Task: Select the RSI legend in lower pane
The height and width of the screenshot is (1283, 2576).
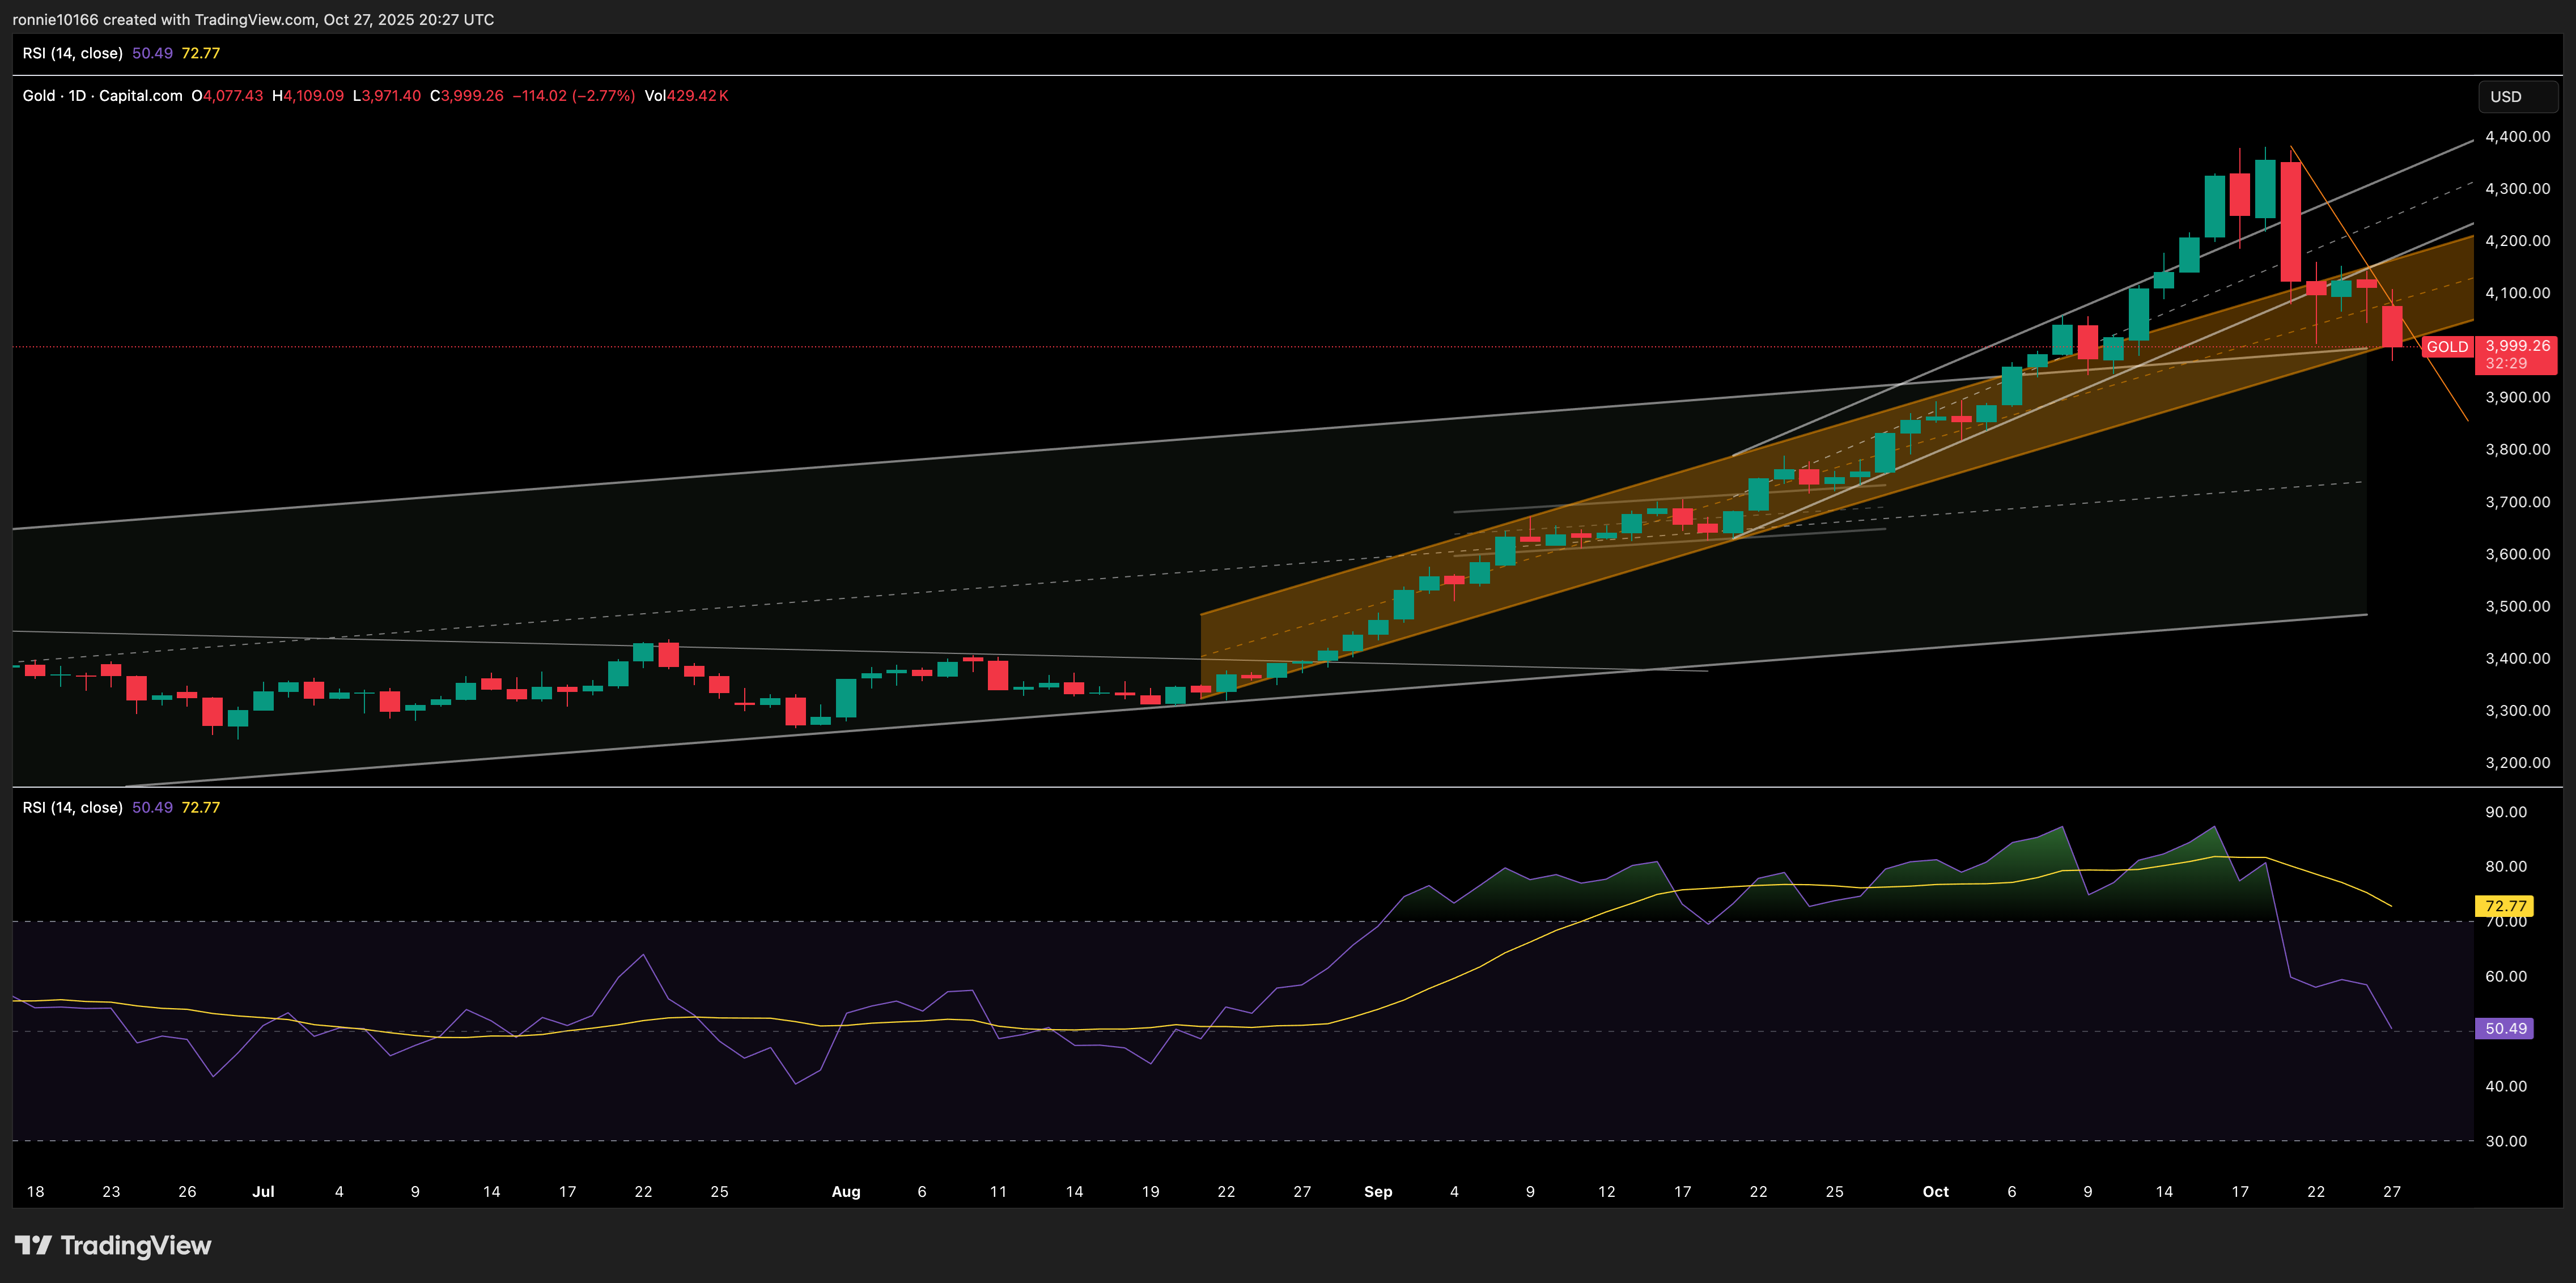Action: (73, 807)
